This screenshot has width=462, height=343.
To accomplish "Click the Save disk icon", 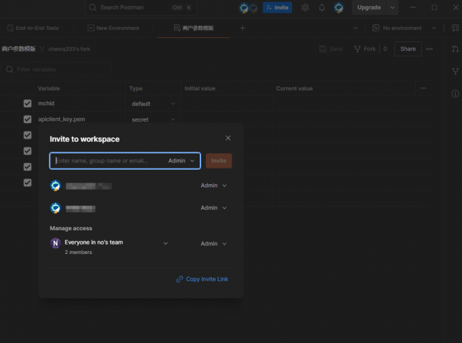I will (x=323, y=49).
